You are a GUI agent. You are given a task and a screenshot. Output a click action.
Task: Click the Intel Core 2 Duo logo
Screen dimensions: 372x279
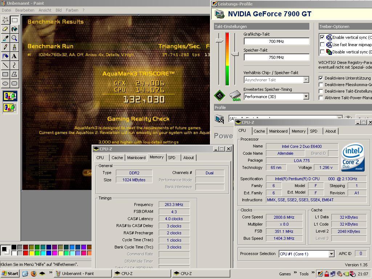353,157
